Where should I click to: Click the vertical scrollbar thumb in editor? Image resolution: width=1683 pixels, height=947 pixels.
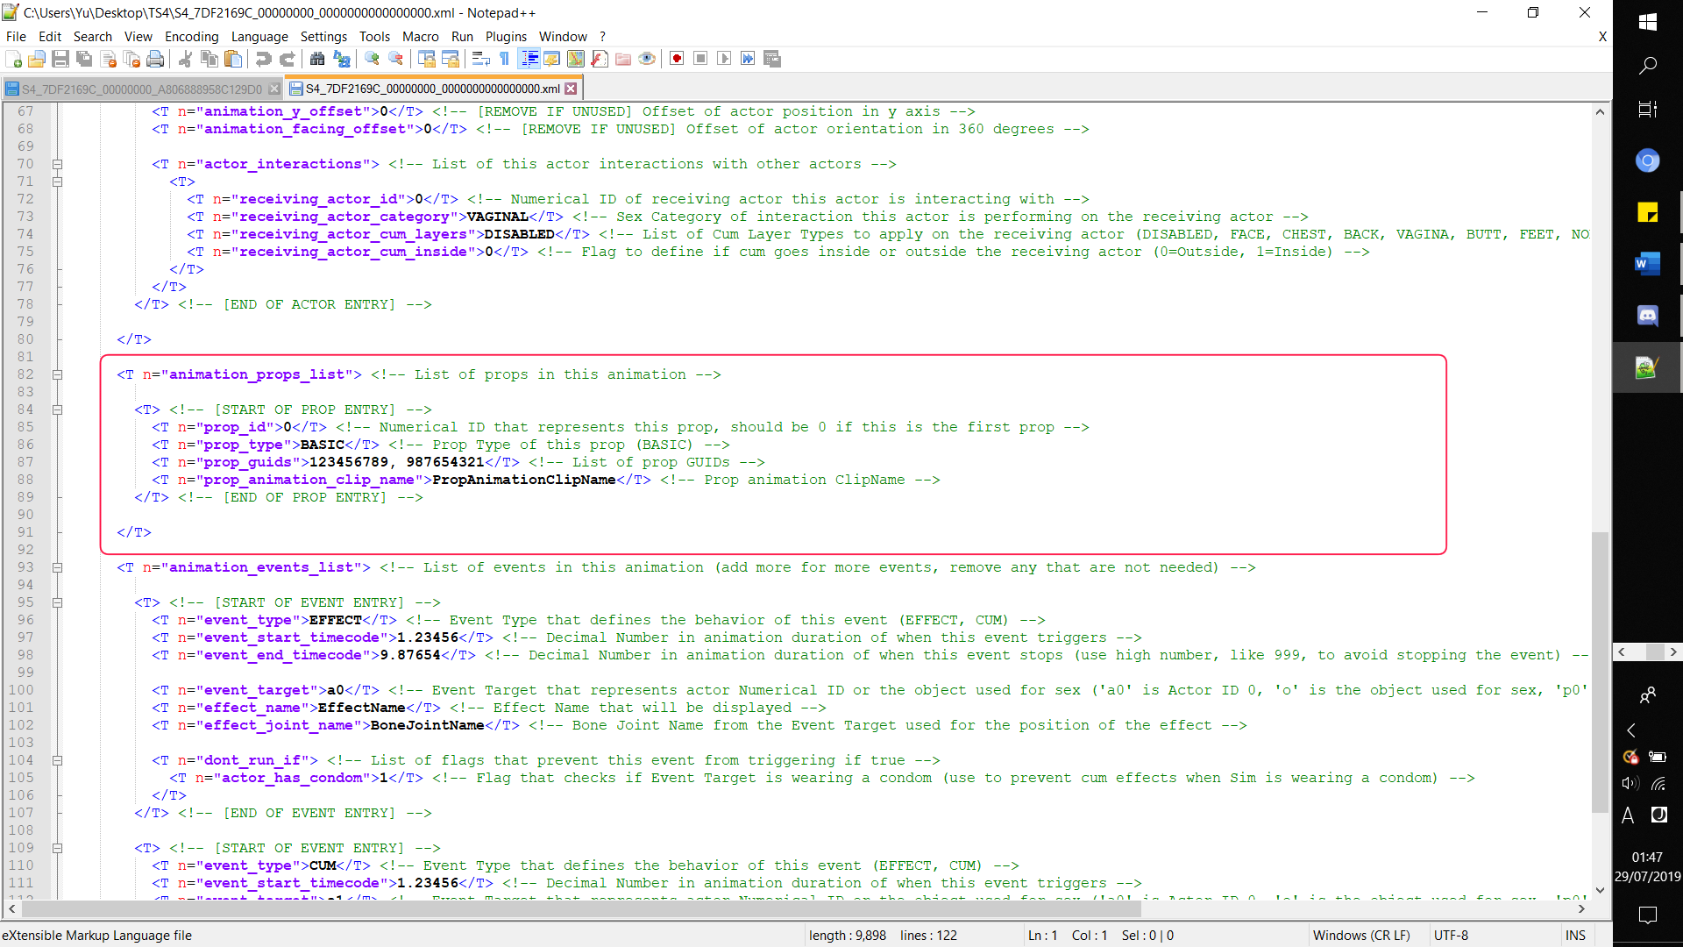[x=1600, y=672]
